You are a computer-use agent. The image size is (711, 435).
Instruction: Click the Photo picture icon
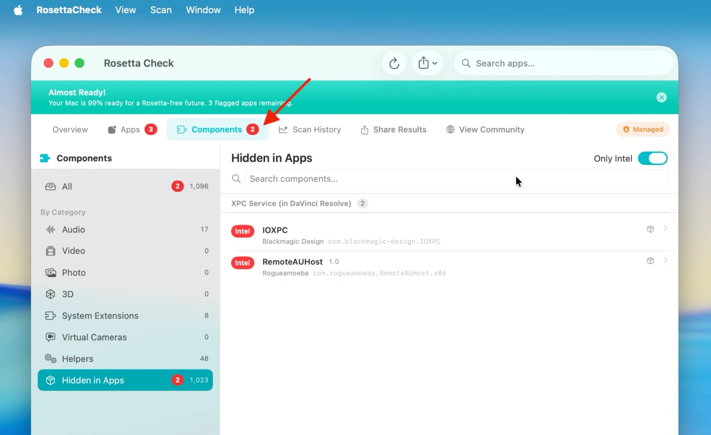51,272
